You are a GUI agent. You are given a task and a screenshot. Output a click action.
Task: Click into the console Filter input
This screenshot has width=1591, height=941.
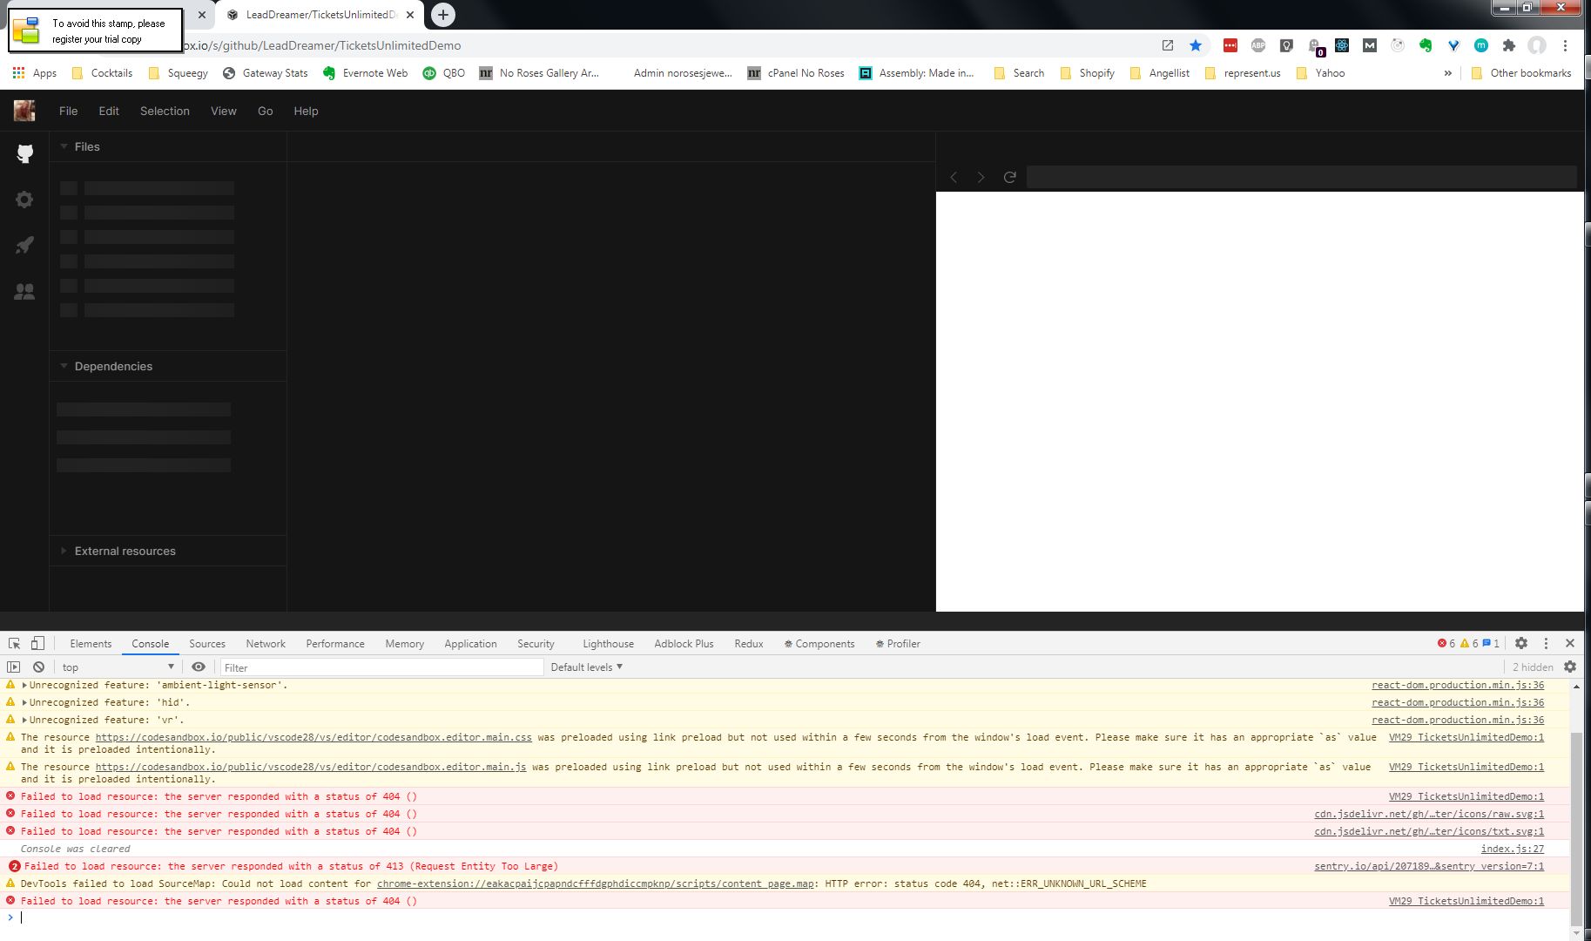pyautogui.click(x=381, y=667)
